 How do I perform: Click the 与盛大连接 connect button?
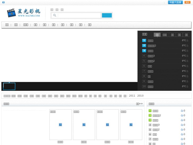coord(175,2)
